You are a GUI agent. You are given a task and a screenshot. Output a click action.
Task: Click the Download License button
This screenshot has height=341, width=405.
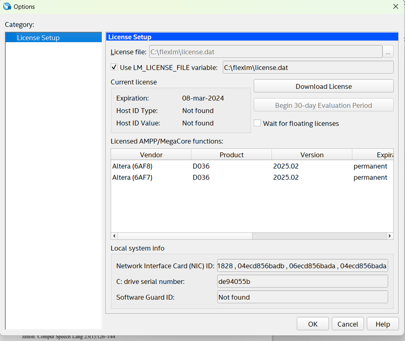324,86
